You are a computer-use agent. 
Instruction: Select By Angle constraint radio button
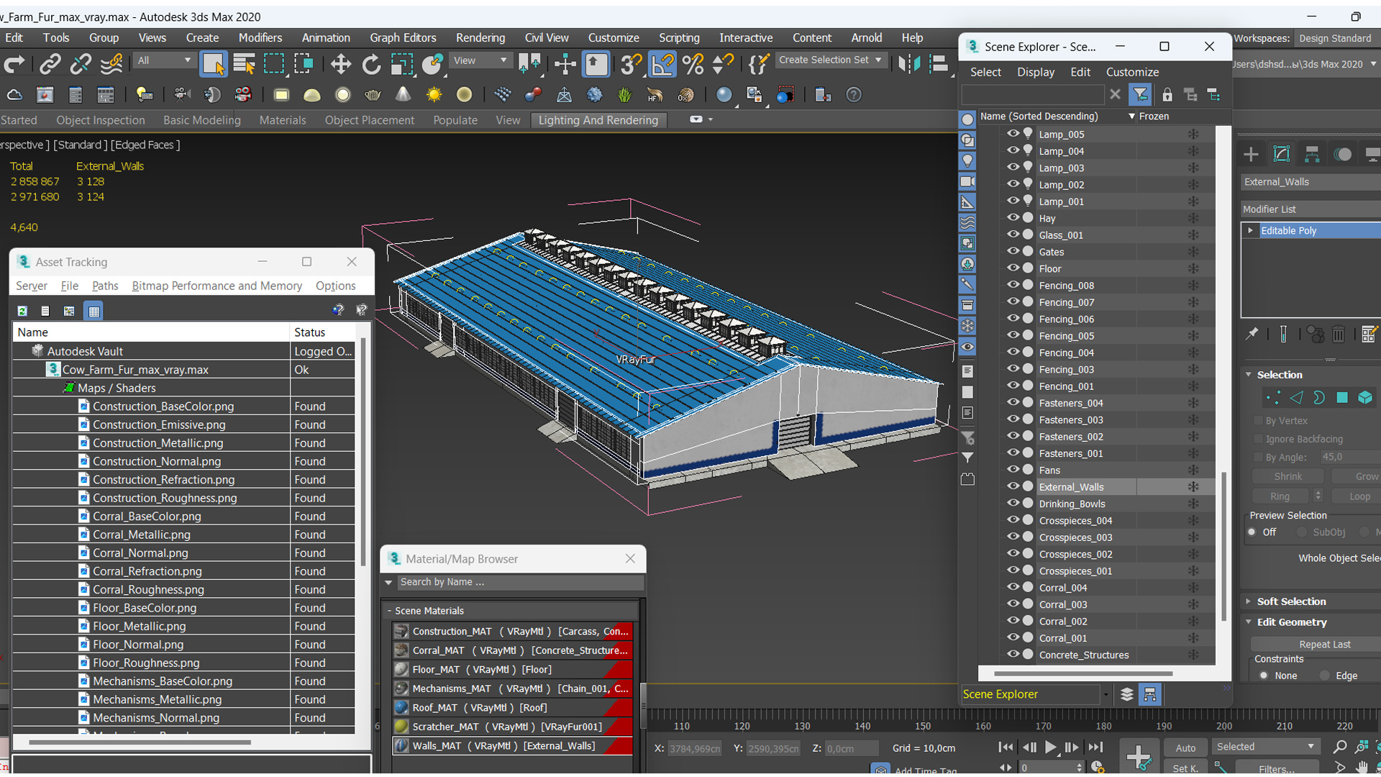pos(1259,456)
